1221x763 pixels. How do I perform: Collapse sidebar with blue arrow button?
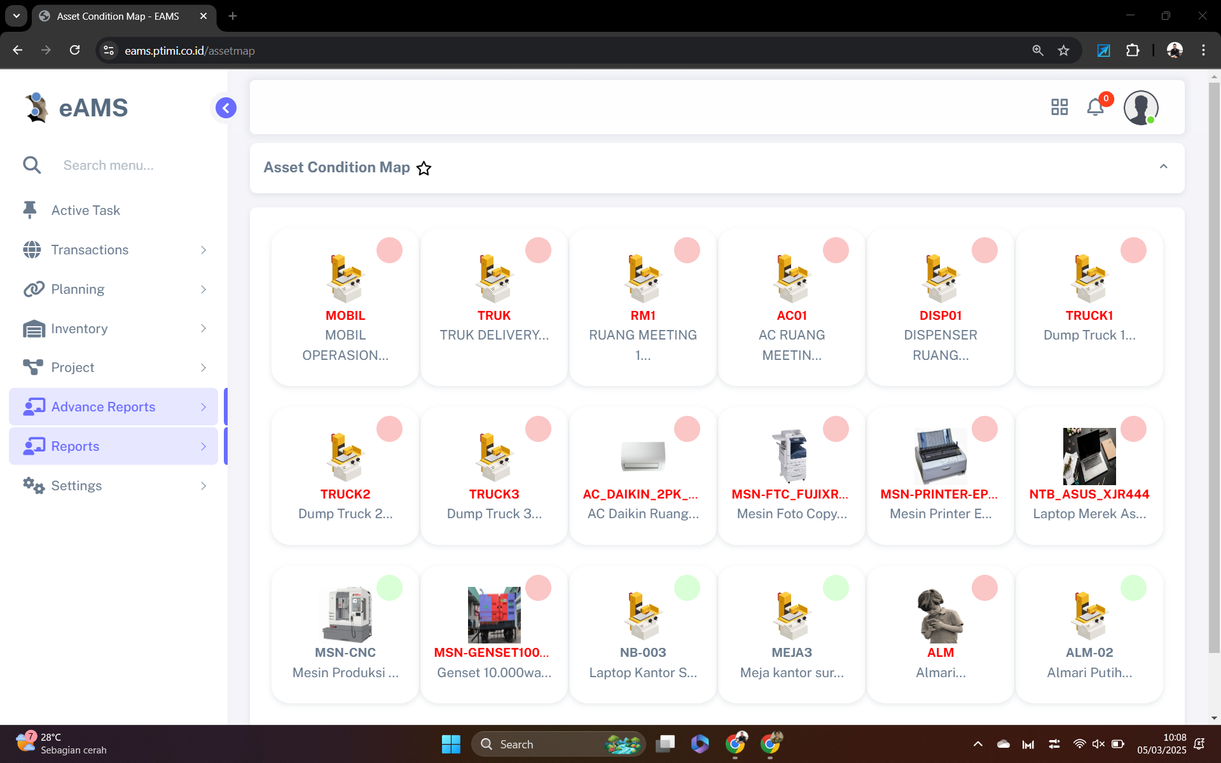tap(226, 108)
